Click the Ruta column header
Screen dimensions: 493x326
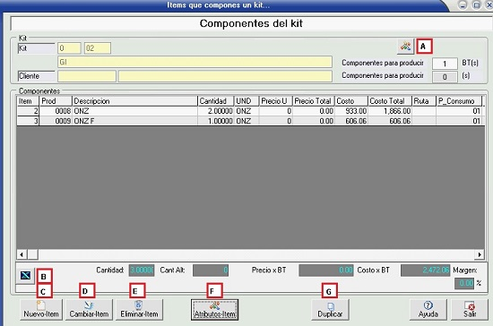424,101
